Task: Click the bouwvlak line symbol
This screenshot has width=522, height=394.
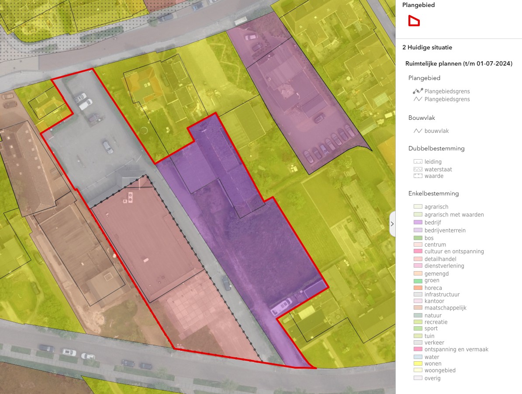Action: tap(418, 131)
